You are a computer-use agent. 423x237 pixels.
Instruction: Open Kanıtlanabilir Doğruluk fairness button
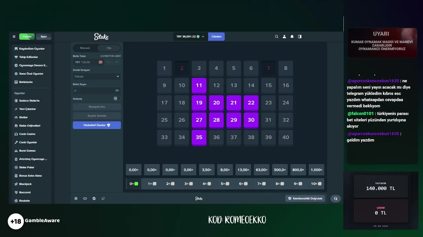[305, 198]
